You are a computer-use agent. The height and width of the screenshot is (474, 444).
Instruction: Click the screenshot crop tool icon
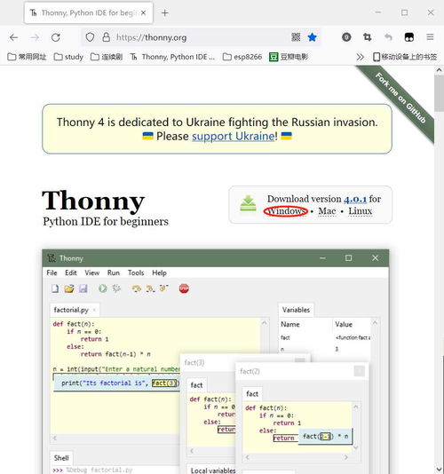[x=367, y=37]
